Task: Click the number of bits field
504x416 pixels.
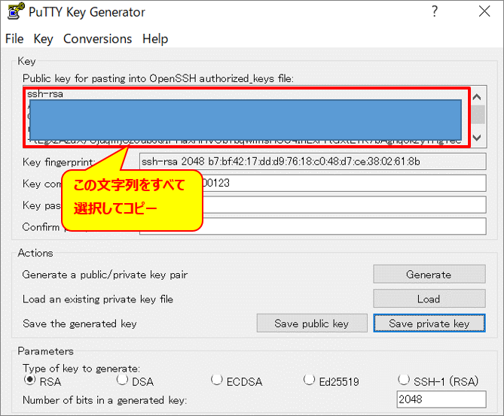Action: [x=441, y=399]
